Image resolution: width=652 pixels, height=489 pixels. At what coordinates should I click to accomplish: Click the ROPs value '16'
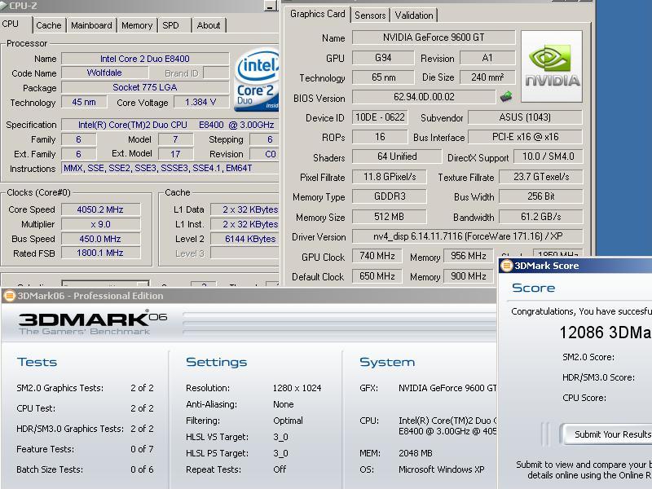[x=380, y=137]
